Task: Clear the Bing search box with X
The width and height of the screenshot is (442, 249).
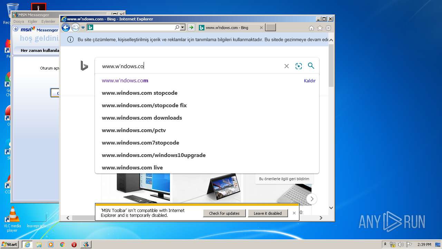Action: pyautogui.click(x=286, y=66)
